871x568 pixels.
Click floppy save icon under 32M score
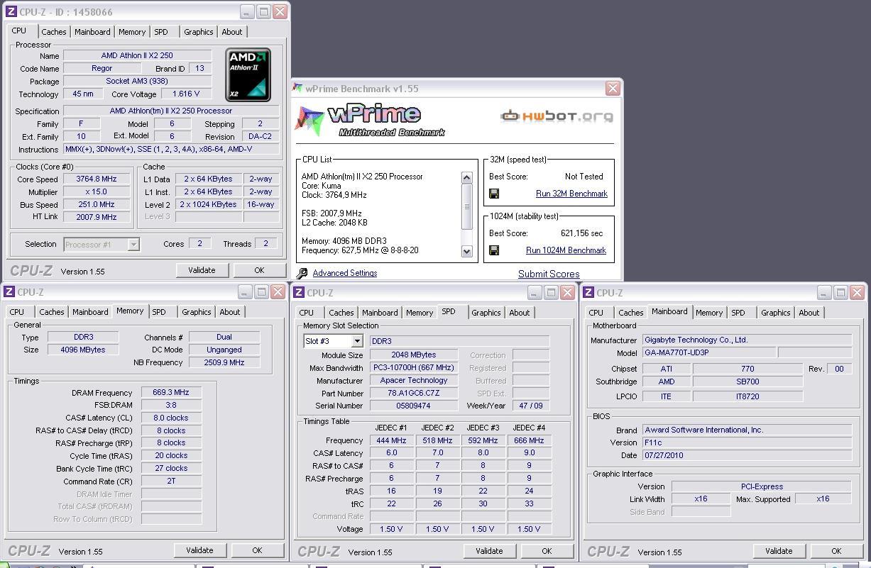coord(494,194)
